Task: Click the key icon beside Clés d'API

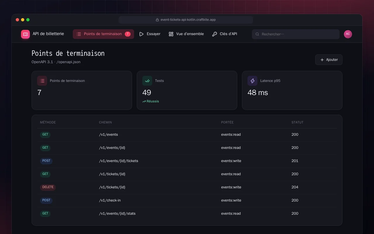Action: coord(214,34)
